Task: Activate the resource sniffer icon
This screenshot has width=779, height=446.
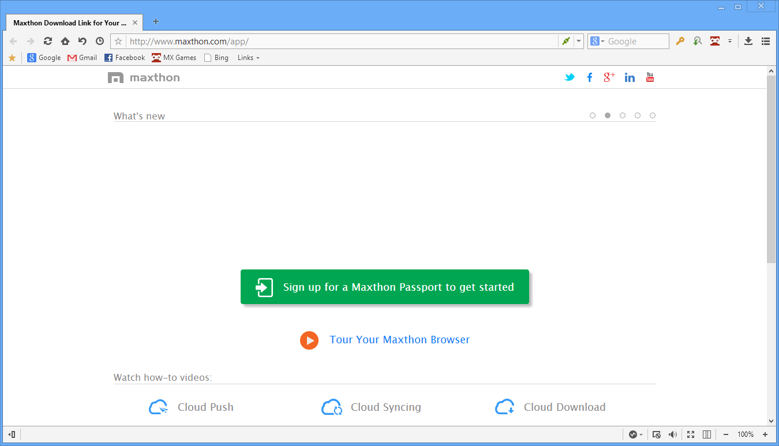Action: [697, 41]
